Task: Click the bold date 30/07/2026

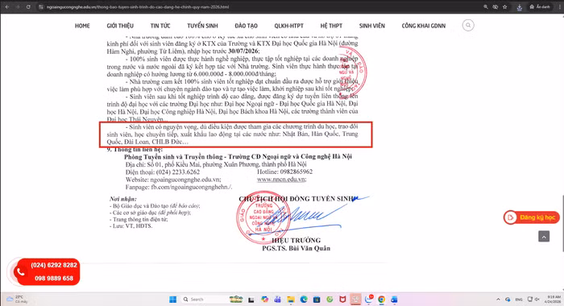Action: point(243,52)
